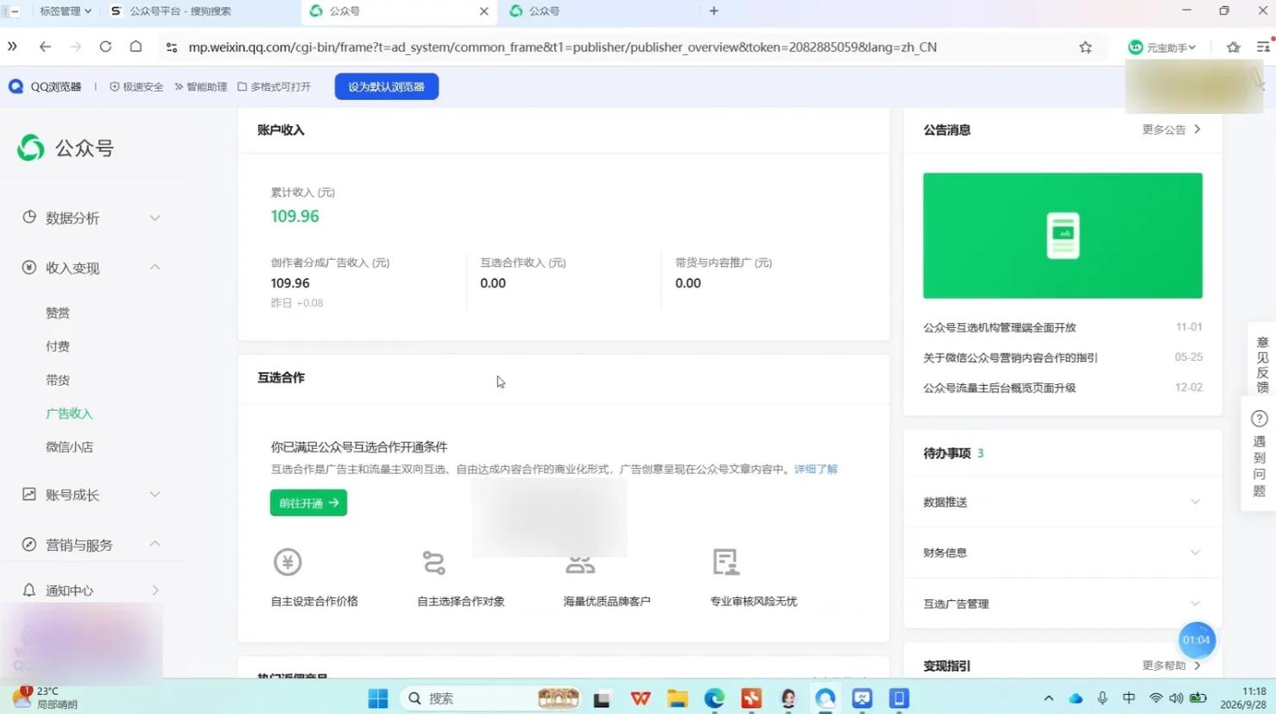Click the 收入变现 yuan icon
The height and width of the screenshot is (714, 1276).
point(29,268)
